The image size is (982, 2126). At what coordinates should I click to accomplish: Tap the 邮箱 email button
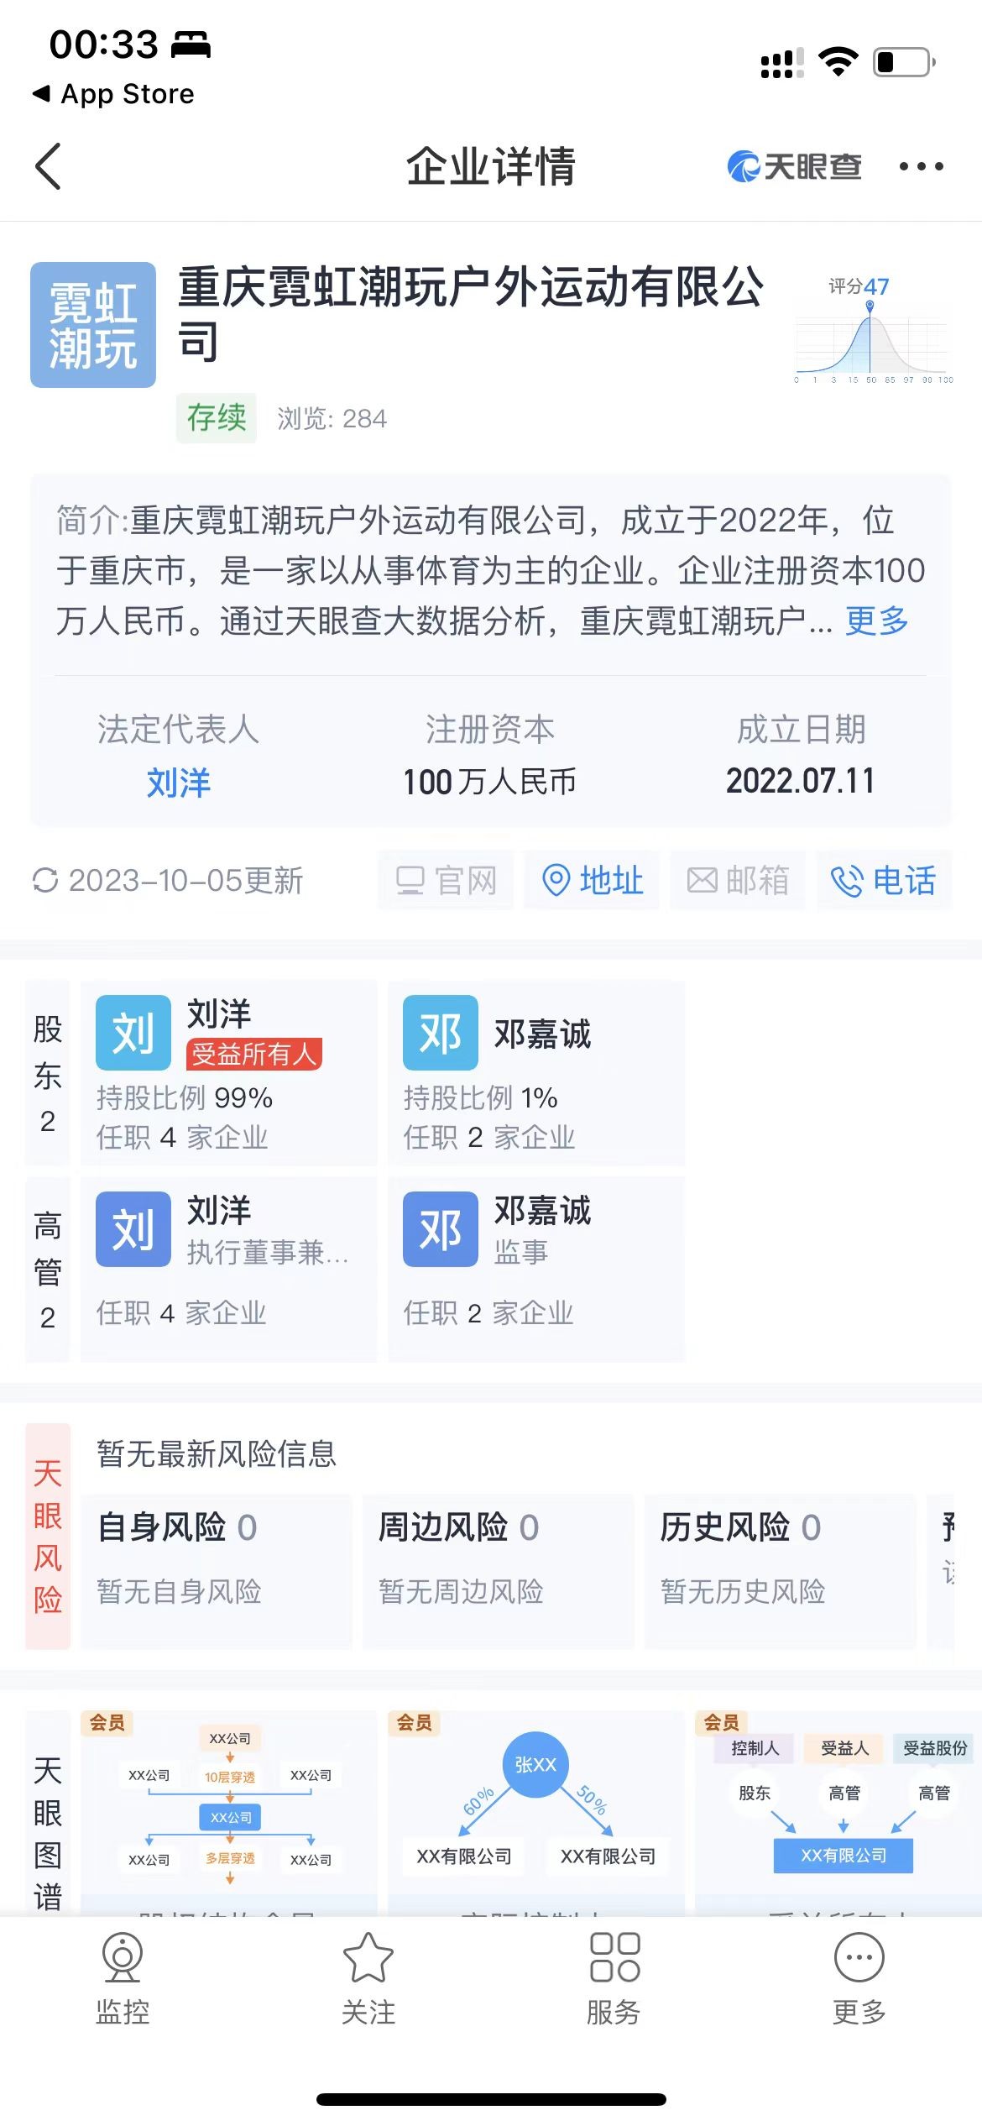pyautogui.click(x=738, y=881)
